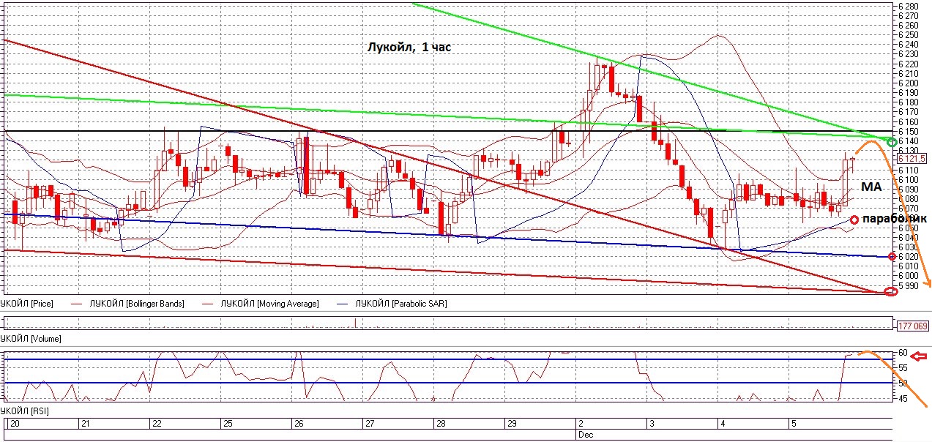
Task: Click the 6 000 price axis label
Action: pyautogui.click(x=909, y=276)
